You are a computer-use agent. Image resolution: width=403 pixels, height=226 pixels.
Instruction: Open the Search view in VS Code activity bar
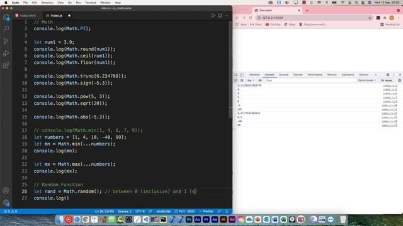(6, 28)
